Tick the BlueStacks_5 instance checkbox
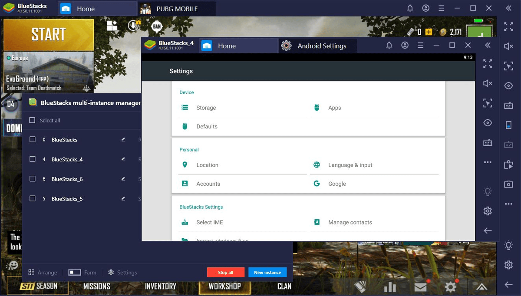 32,199
